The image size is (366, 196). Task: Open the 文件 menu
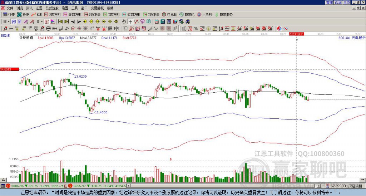(10, 8)
